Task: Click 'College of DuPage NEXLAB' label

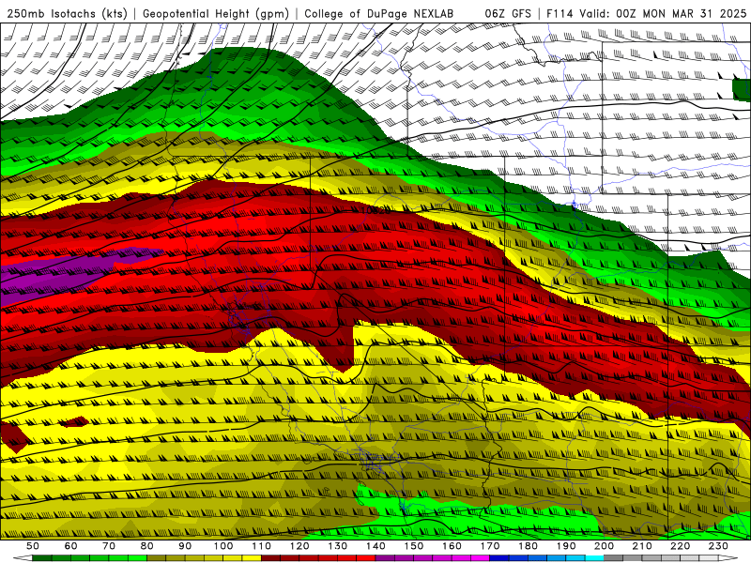Action: point(379,14)
